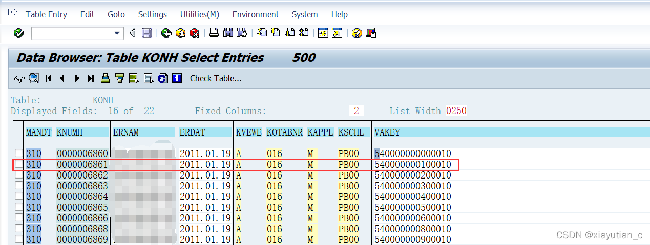Screen dimensions: 650x245
Task: Open the system menu icon top-left
Action: [x=13, y=13]
